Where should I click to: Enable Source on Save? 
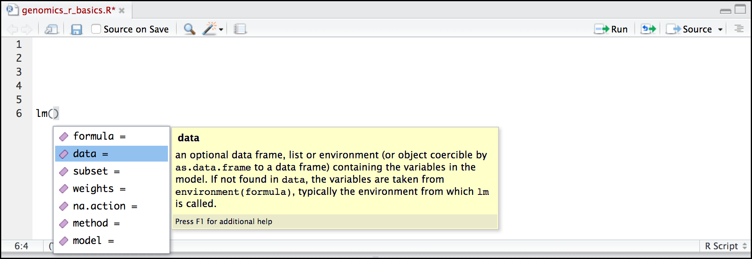pyautogui.click(x=96, y=29)
